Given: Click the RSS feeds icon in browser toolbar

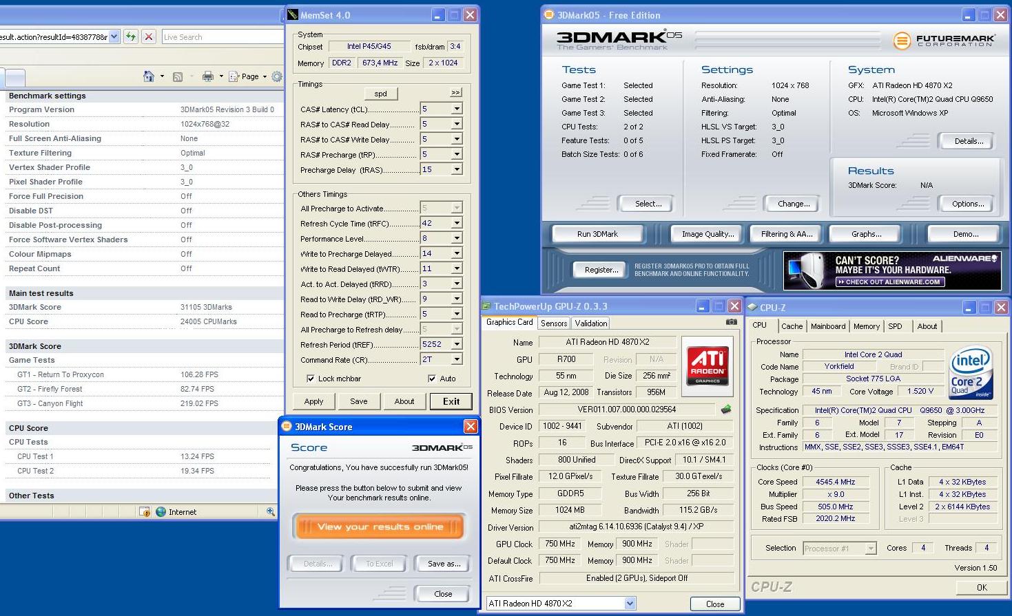Looking at the screenshot, I should [178, 76].
